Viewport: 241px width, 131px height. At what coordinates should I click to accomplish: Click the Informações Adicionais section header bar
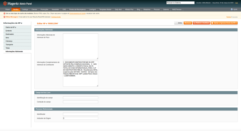(x=136, y=30)
